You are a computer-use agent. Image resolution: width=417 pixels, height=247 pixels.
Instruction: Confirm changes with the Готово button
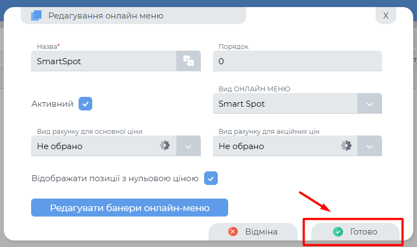(355, 232)
